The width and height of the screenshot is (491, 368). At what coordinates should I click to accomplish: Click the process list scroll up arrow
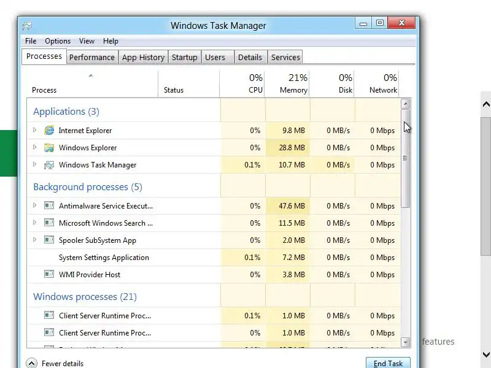tap(405, 104)
